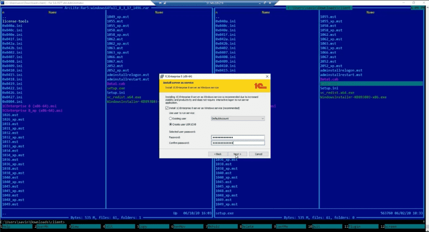Select setup.exe in the archive panel

click(x=116, y=88)
